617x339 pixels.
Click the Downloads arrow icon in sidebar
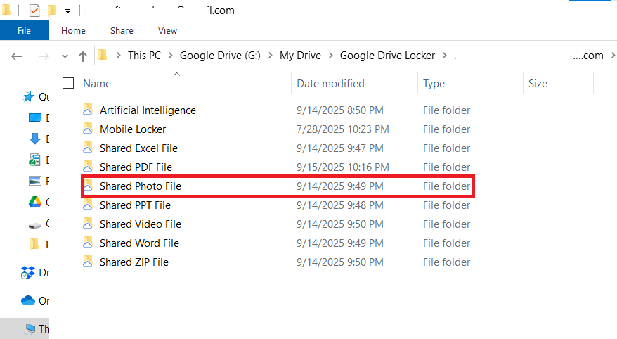click(34, 139)
